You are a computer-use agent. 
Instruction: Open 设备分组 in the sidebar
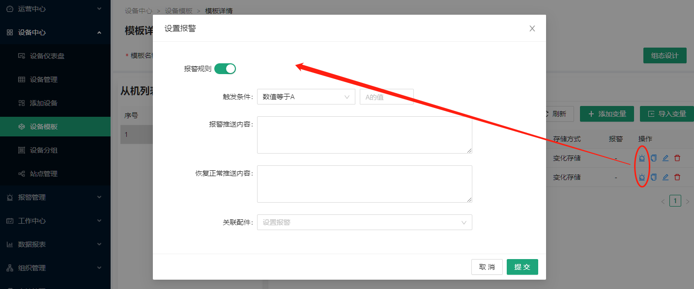[x=44, y=150]
